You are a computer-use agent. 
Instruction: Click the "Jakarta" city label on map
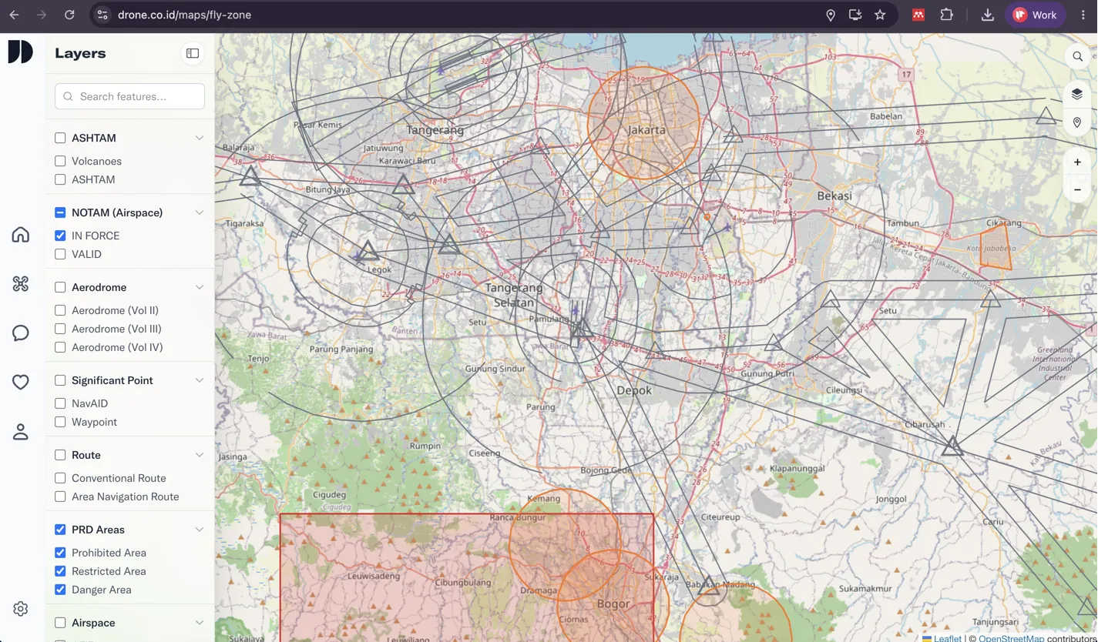[x=646, y=129]
